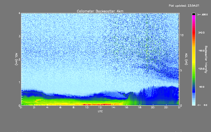
Task: Click the "12:" UTC tick label
Action: tap(100, 107)
